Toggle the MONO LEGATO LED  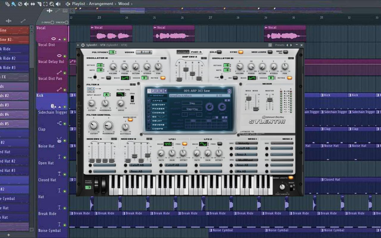(291, 178)
